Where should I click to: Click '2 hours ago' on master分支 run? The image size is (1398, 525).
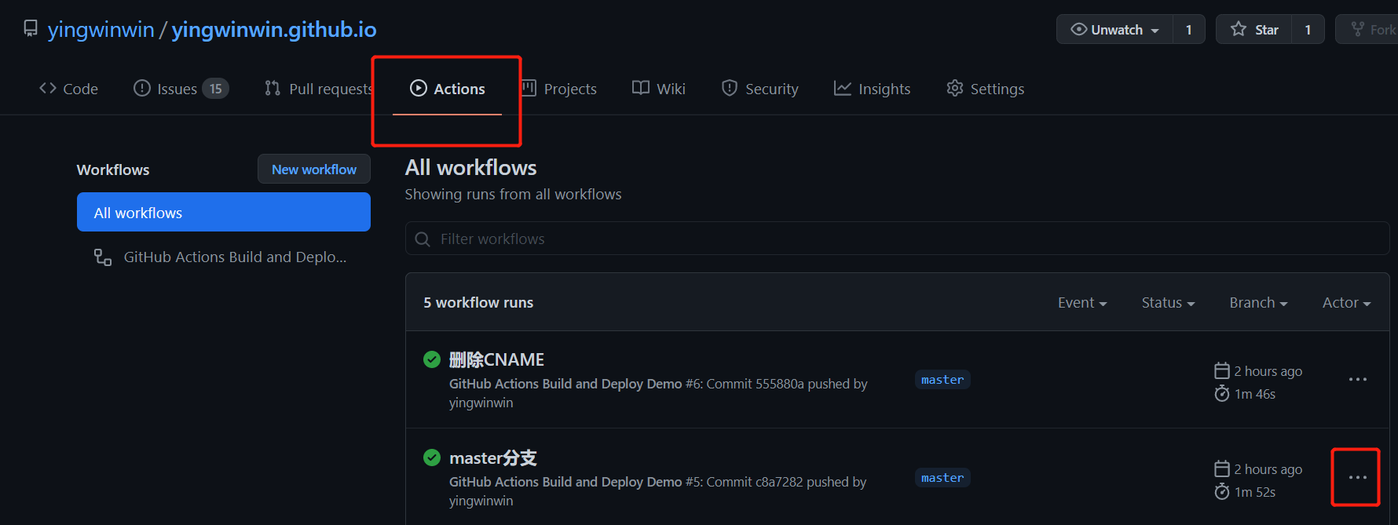click(1268, 469)
